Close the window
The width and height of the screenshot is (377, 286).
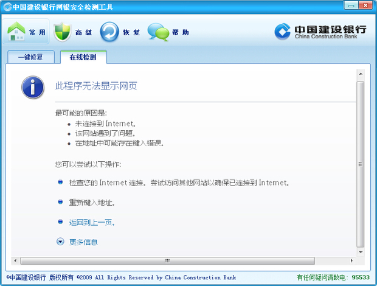[x=365, y=5]
